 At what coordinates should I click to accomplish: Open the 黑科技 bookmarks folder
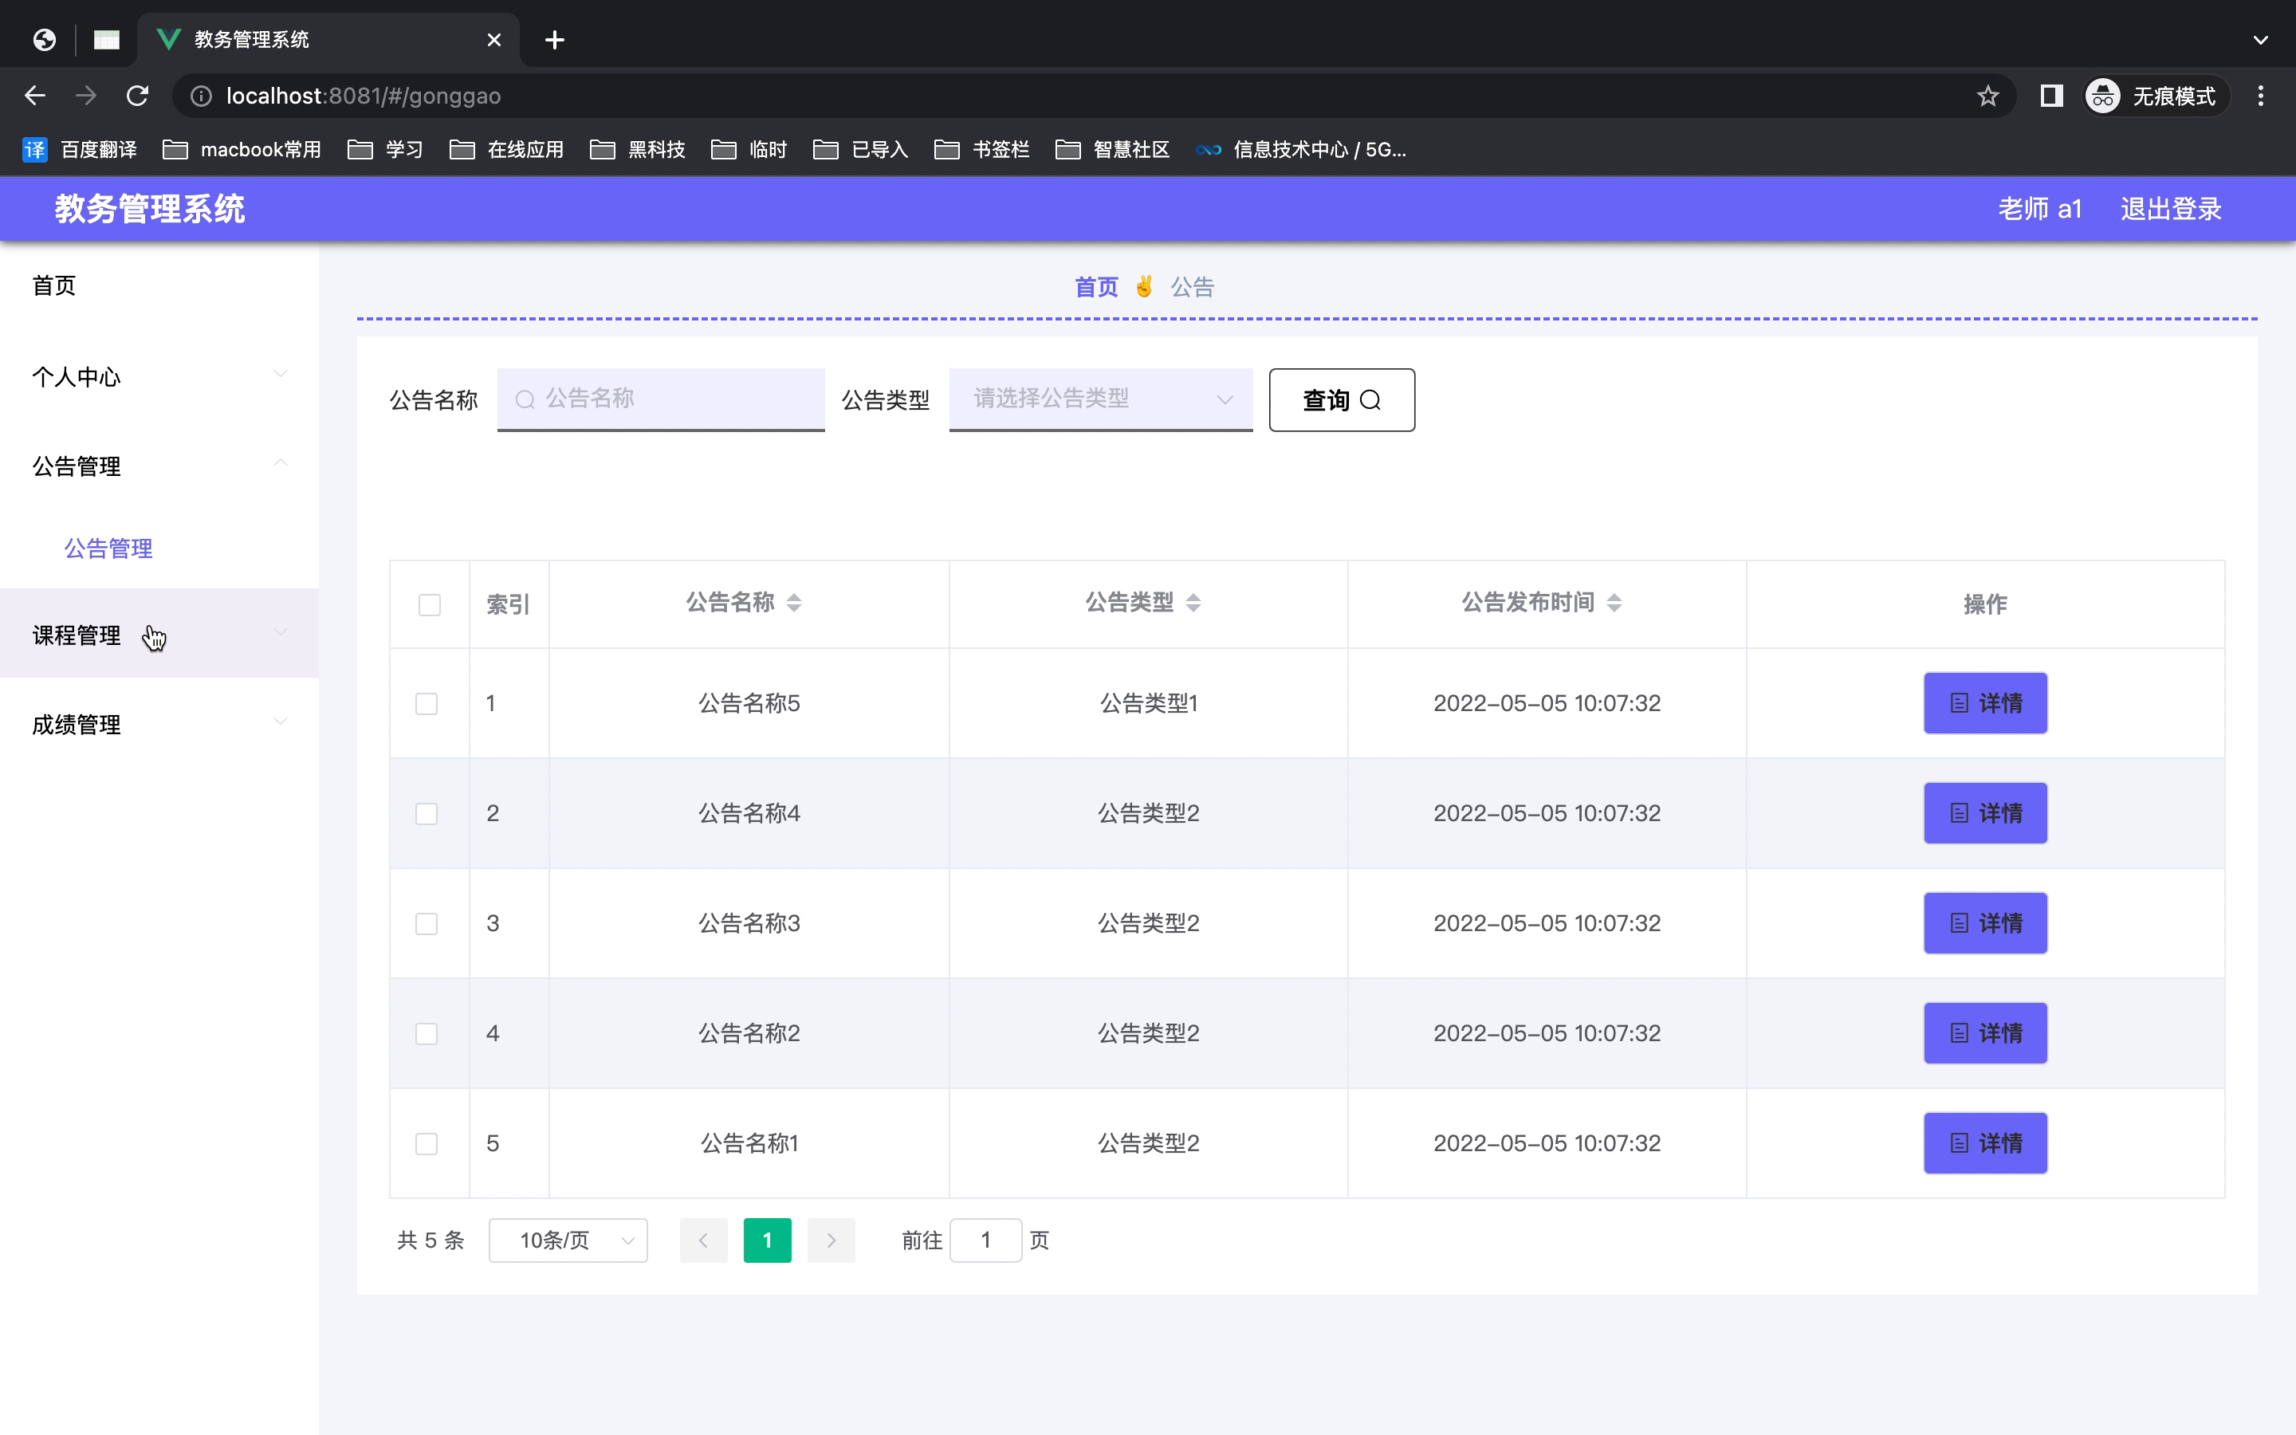coord(638,150)
